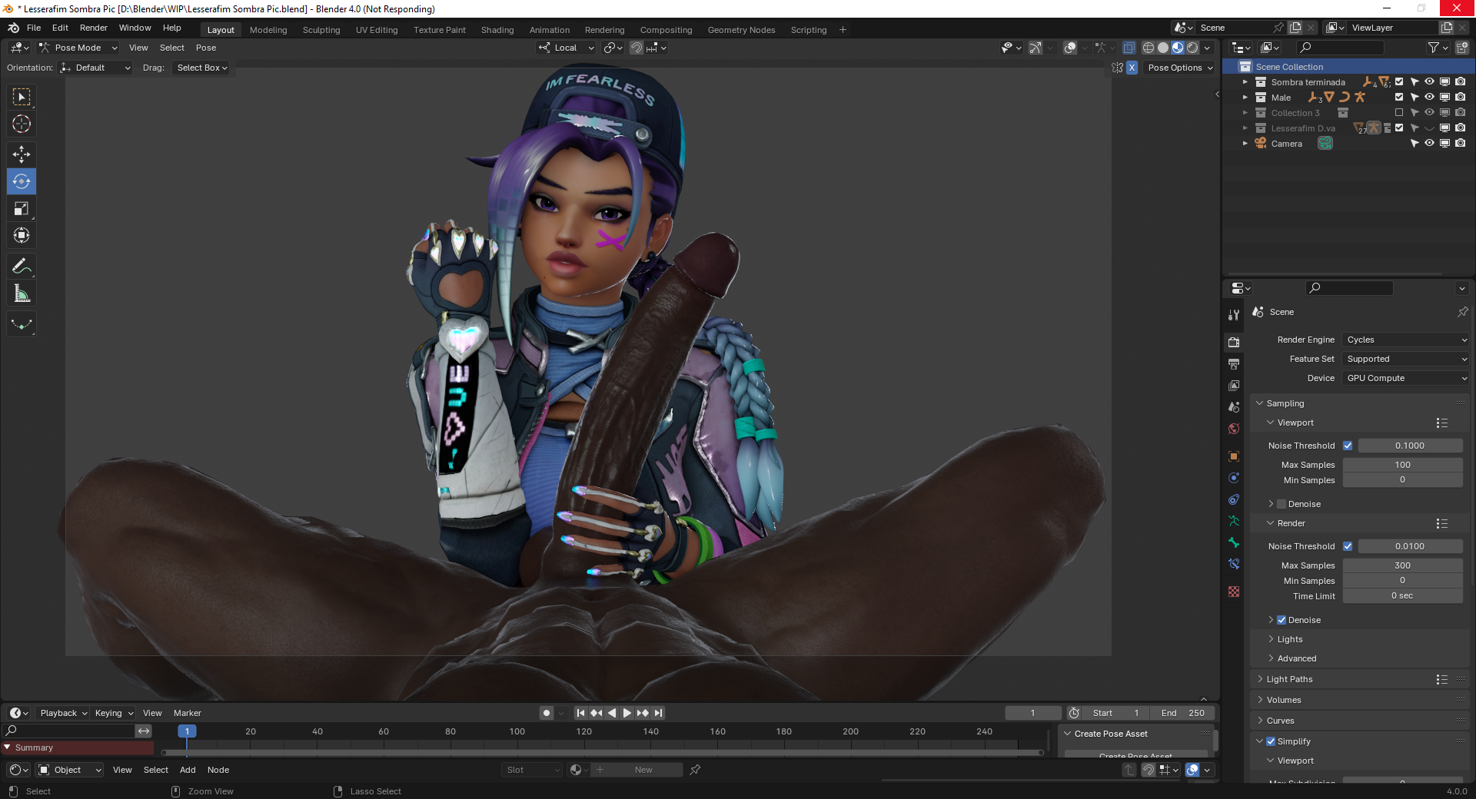Viewport: 1476px width, 799px height.
Task: Expand the Lights subpanel
Action: [1290, 639]
